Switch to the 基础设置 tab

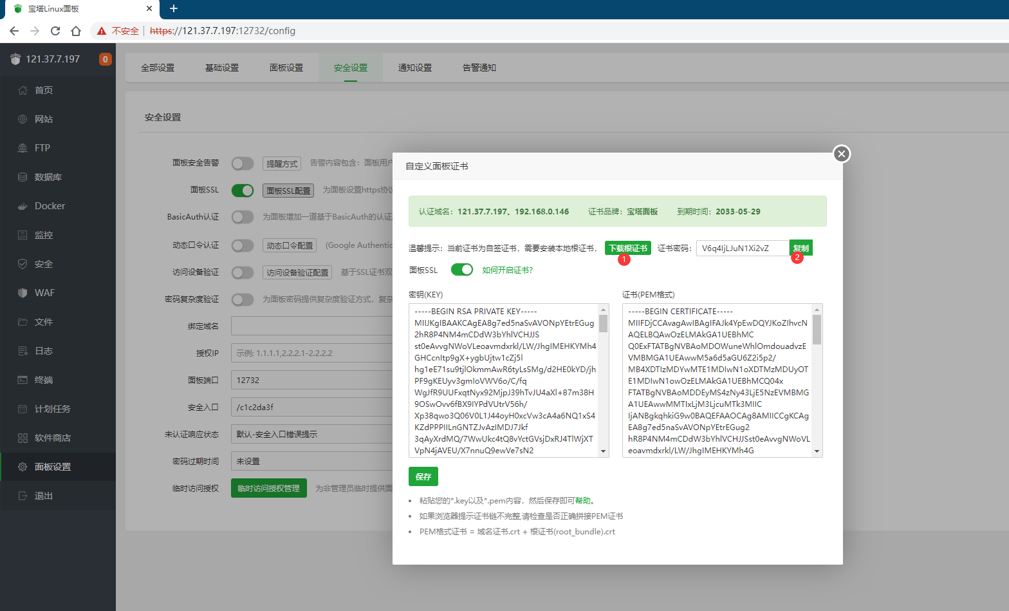(x=222, y=68)
